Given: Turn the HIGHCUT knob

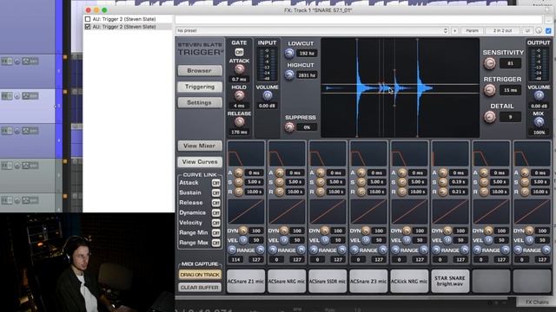Looking at the screenshot, I should pyautogui.click(x=289, y=75).
